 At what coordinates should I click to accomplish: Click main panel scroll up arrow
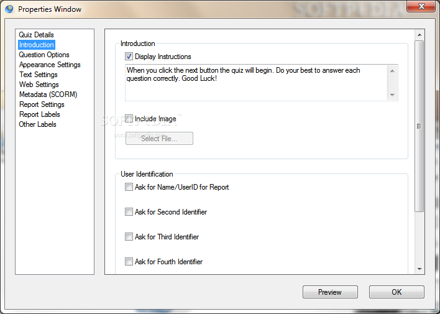click(419, 35)
